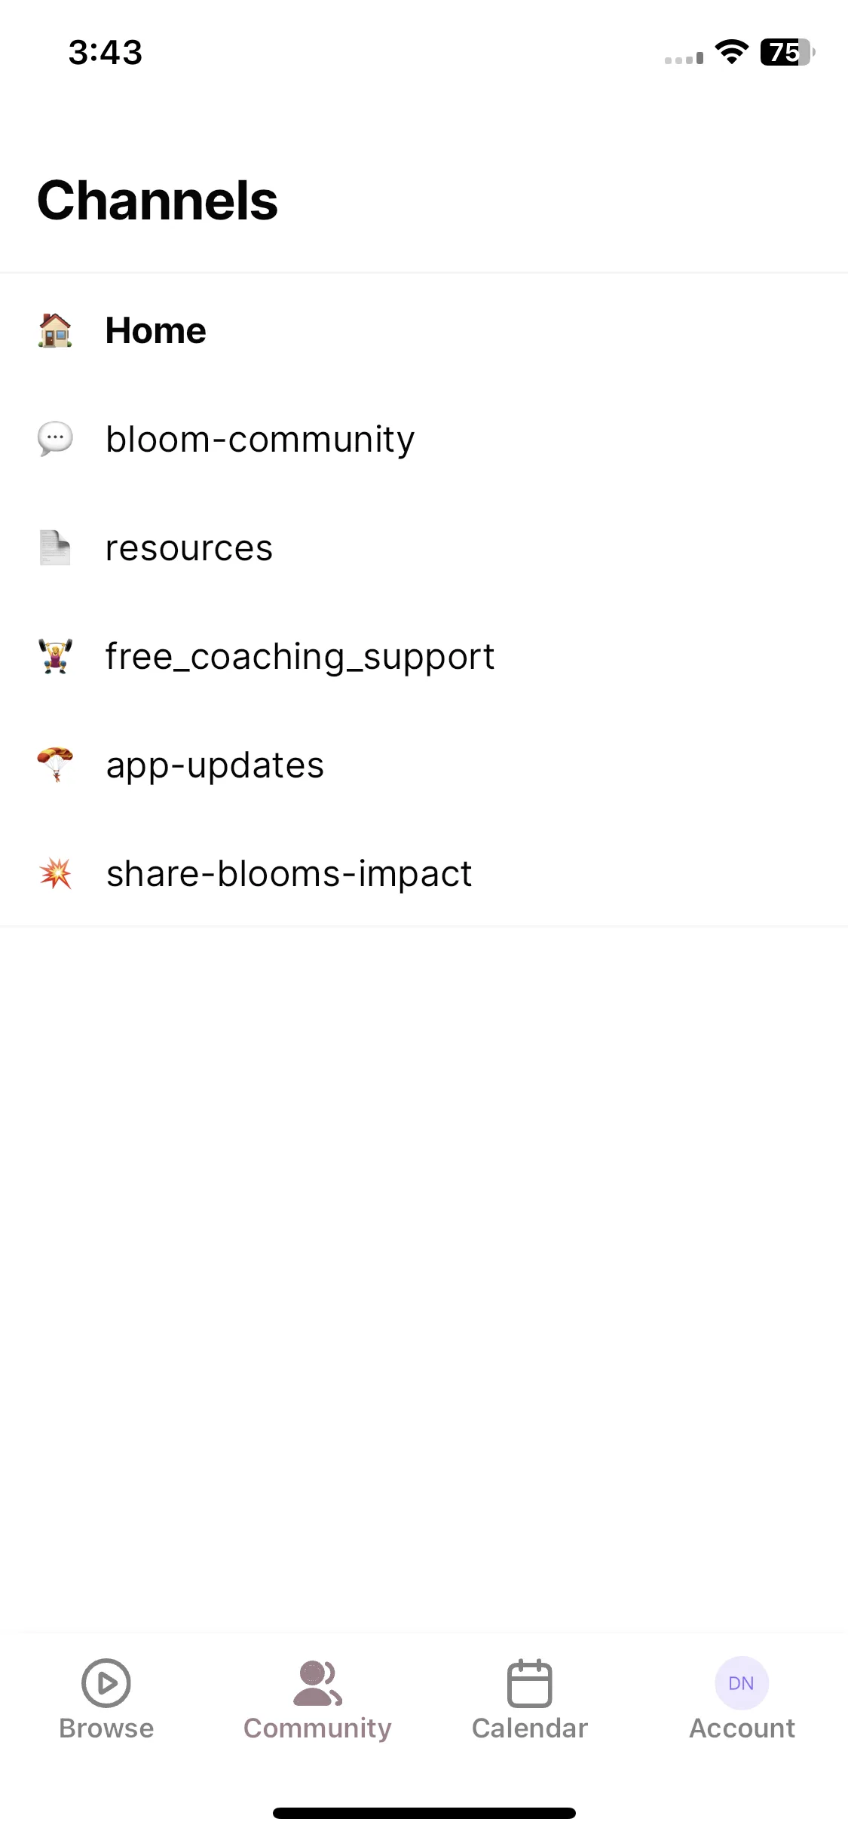The height and width of the screenshot is (1837, 848).
Task: Tap the battery indicator in status bar
Action: click(788, 52)
